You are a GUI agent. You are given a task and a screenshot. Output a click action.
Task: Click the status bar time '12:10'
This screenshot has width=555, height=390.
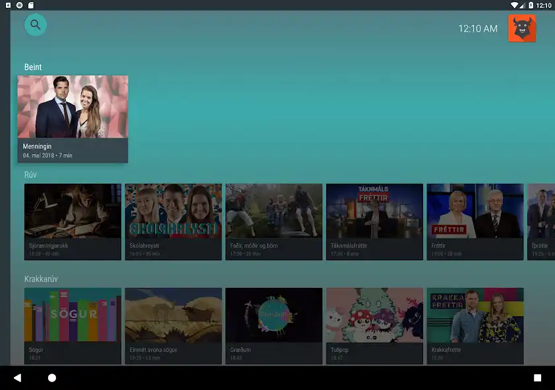pos(544,5)
